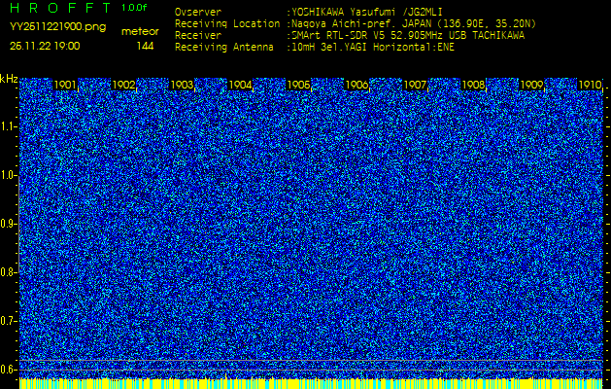The height and width of the screenshot is (389, 611).
Task: Click the 1904 time marker
Action: tap(241, 85)
